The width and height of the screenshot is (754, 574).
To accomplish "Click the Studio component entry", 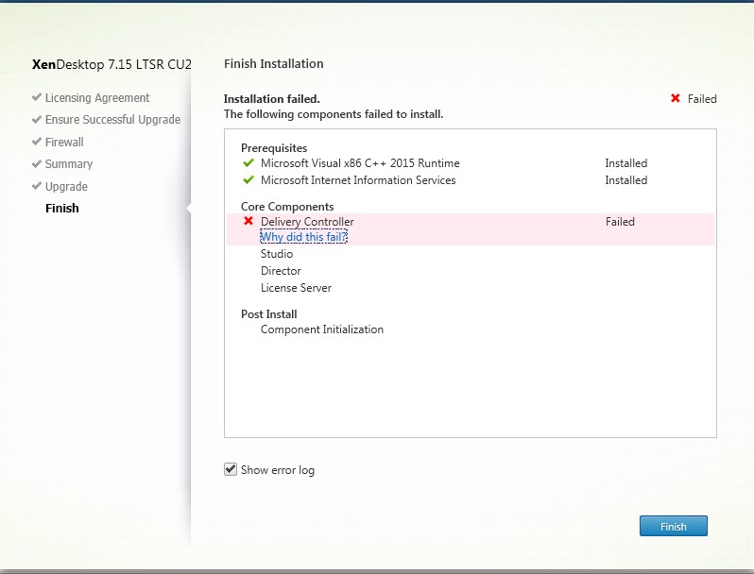I will click(277, 254).
